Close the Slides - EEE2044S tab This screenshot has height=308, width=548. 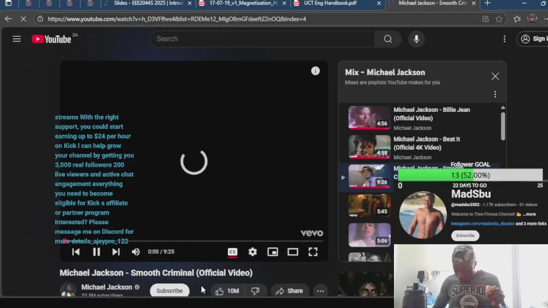(x=190, y=3)
